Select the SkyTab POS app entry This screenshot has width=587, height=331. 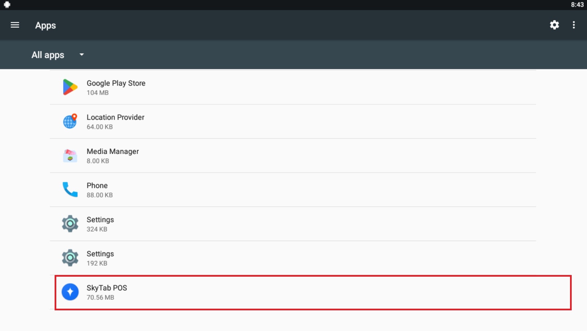point(313,292)
